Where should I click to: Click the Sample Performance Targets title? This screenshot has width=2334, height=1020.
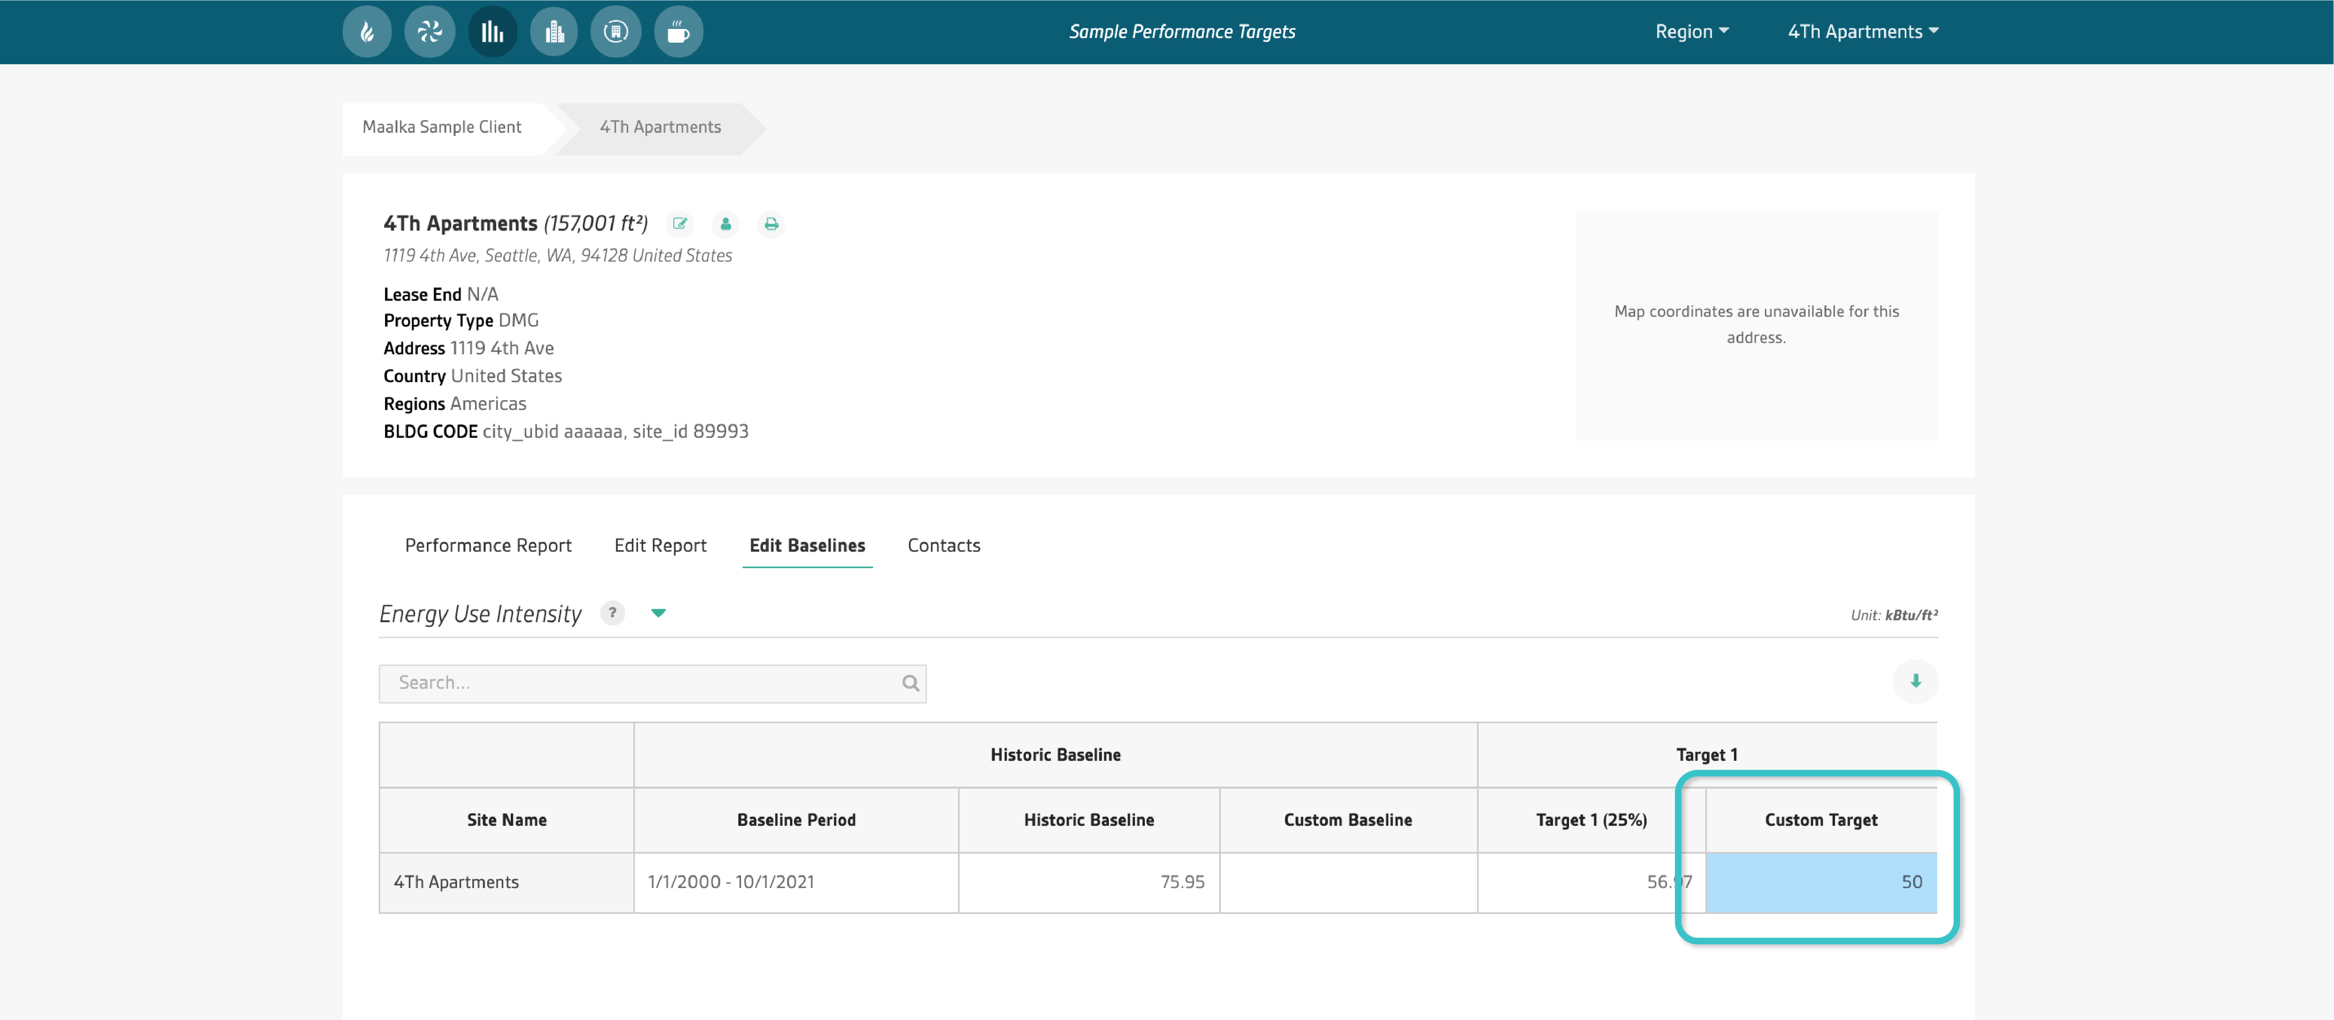[x=1182, y=32]
